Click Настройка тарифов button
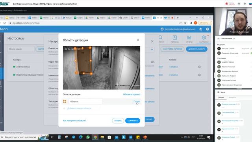The image size is (252, 142). tap(172, 49)
